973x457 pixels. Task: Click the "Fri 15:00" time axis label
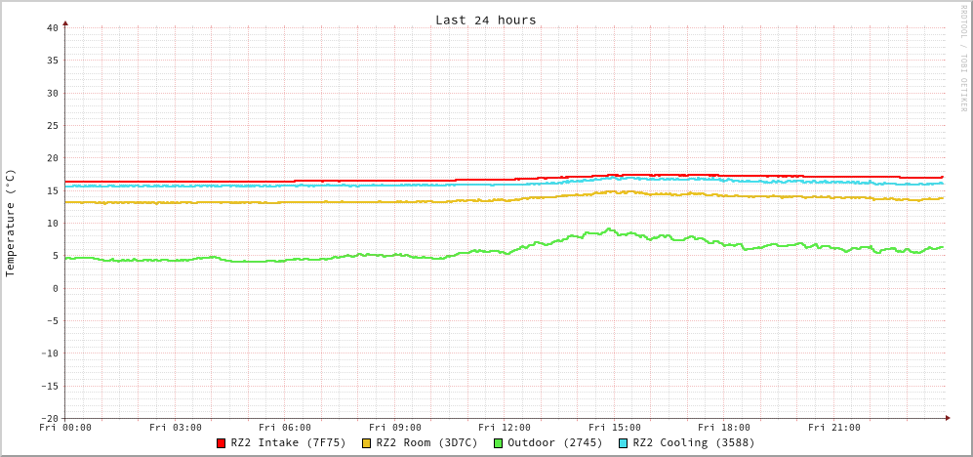(615, 428)
